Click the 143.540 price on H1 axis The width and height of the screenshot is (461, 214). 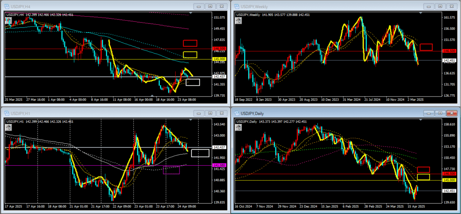click(x=219, y=124)
